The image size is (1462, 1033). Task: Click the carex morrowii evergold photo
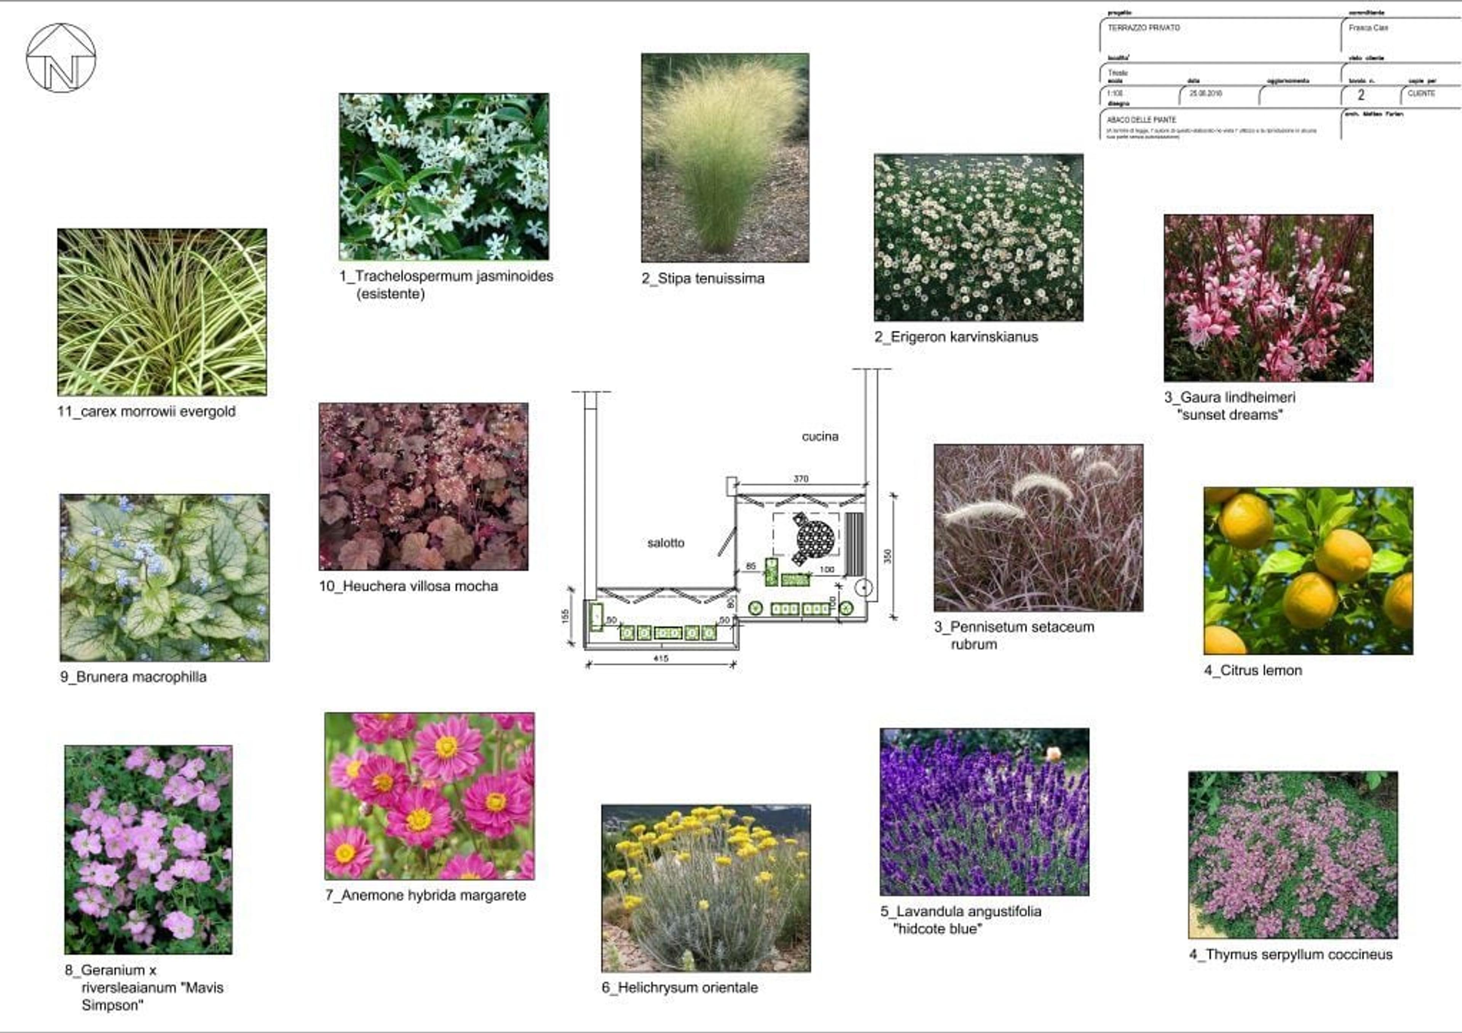(162, 312)
